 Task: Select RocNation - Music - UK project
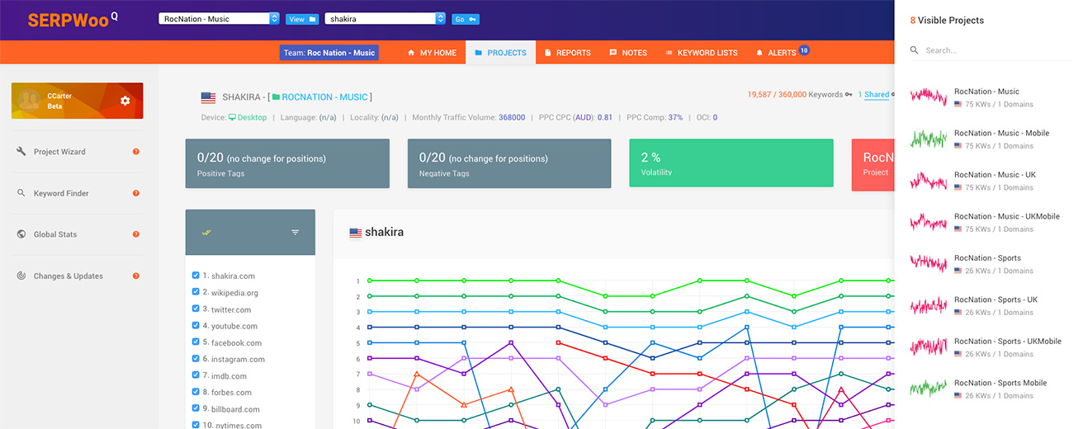point(990,181)
